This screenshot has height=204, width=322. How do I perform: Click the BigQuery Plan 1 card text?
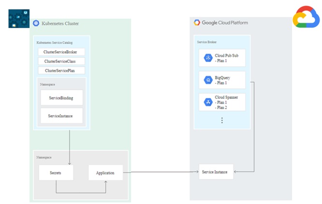(x=222, y=80)
